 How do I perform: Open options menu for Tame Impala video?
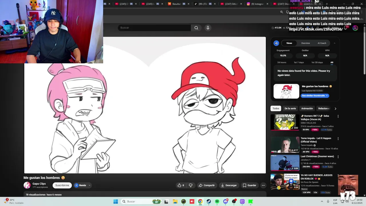(x=338, y=139)
